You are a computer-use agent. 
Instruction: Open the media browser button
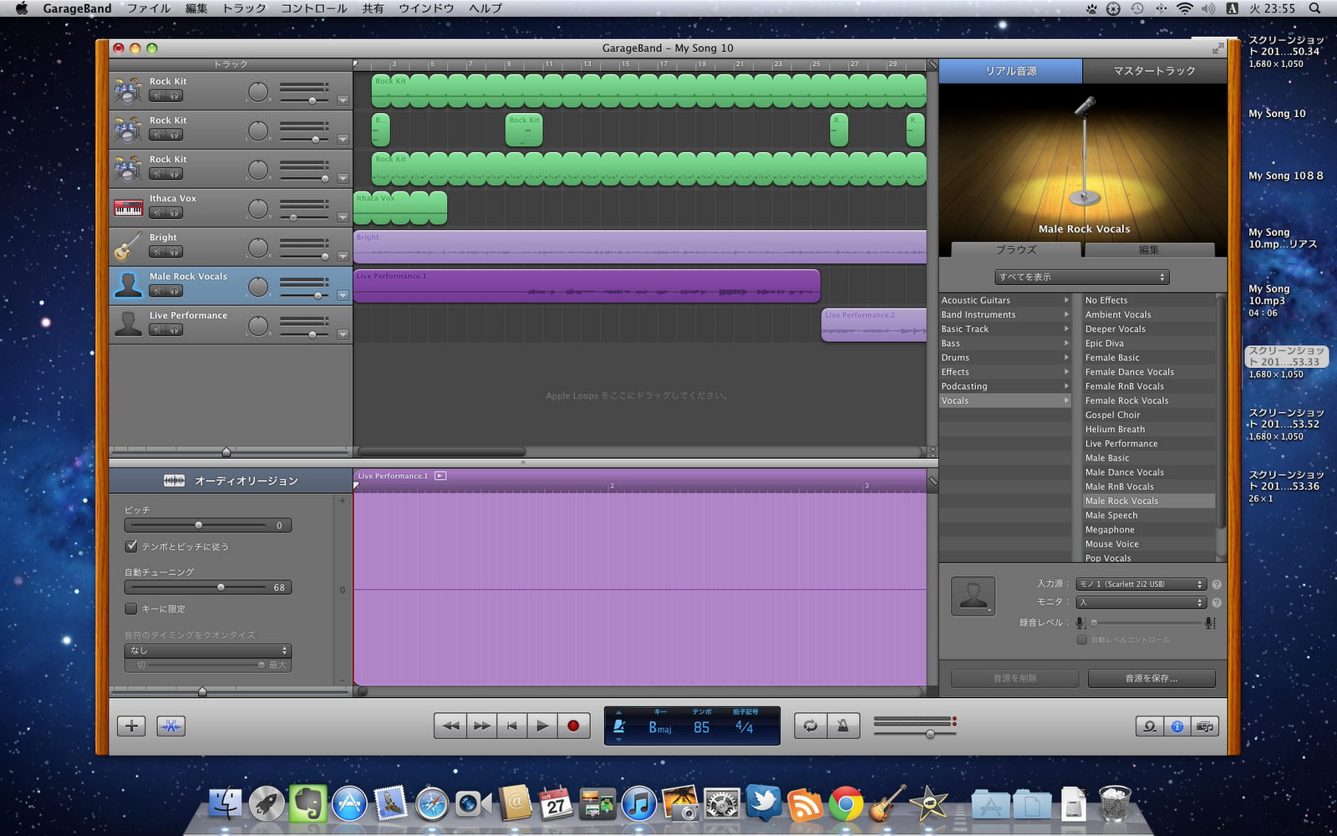[1205, 726]
